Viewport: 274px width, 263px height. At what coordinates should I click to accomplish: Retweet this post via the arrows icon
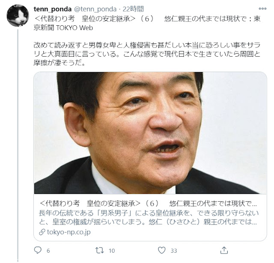tap(99, 251)
